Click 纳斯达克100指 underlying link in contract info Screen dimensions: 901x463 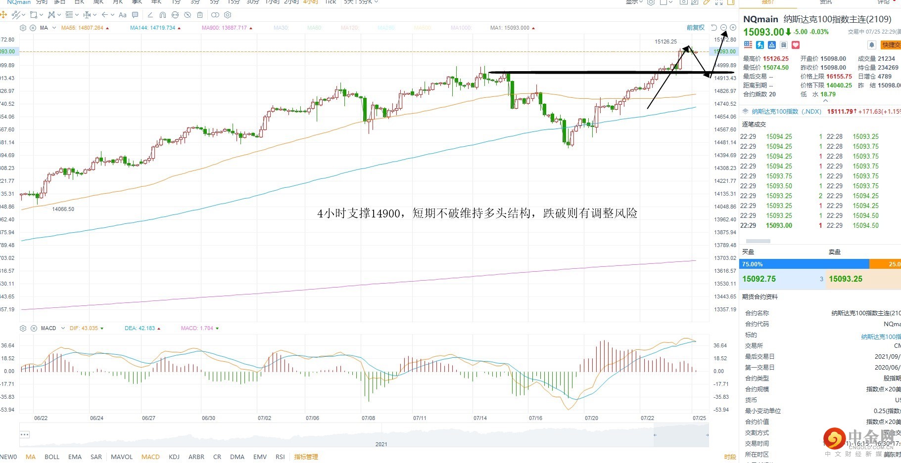(881, 337)
